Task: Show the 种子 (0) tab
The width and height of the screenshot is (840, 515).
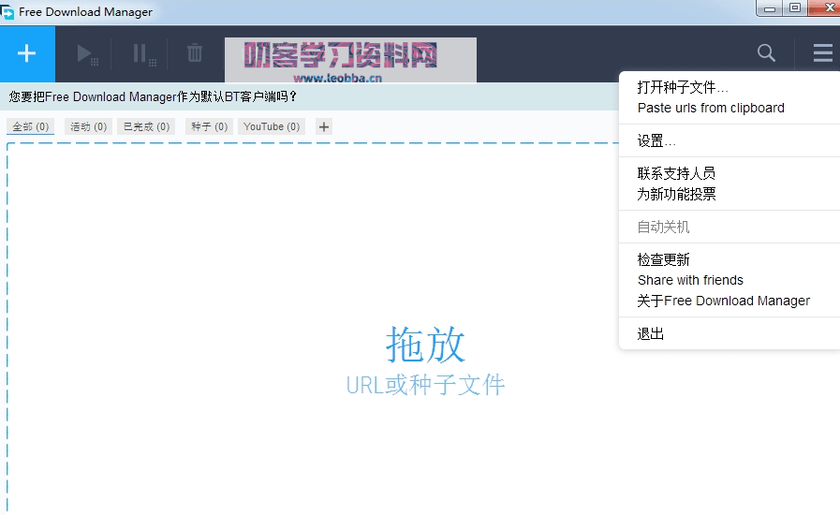Action: pyautogui.click(x=209, y=126)
